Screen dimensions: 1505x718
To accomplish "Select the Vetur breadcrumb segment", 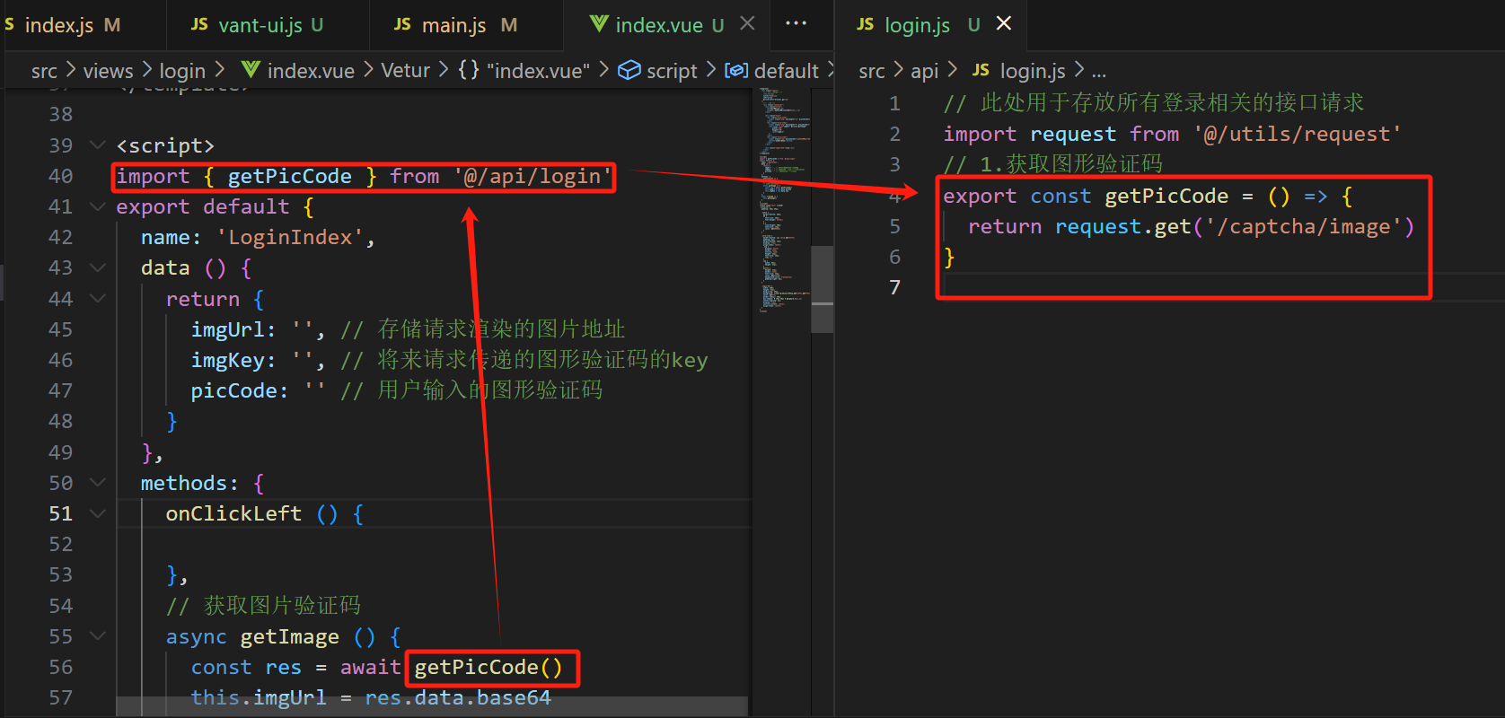I will point(406,70).
